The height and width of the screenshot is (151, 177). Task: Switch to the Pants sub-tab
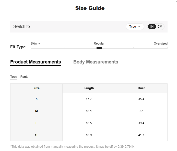pos(24,77)
